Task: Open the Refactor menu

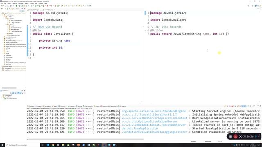Action: [x=15, y=3]
